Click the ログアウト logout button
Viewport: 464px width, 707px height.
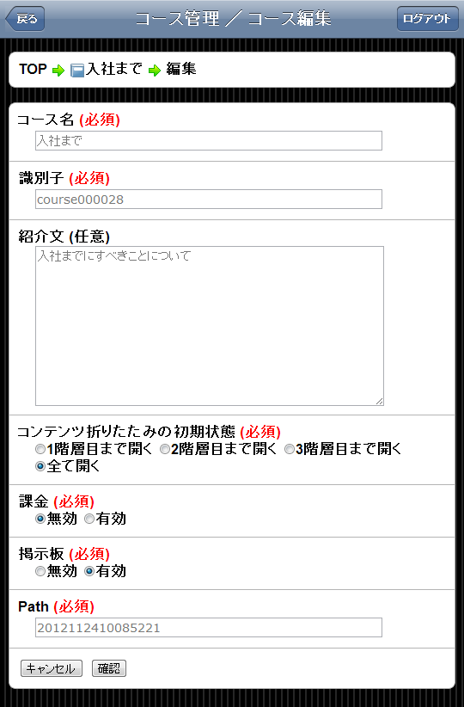(x=427, y=19)
